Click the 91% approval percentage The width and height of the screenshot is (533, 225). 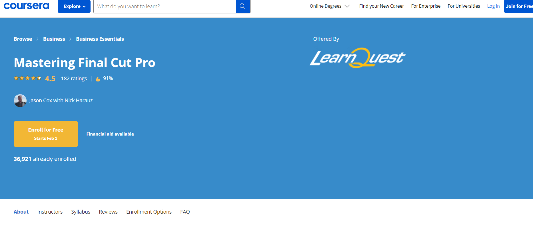pos(108,78)
